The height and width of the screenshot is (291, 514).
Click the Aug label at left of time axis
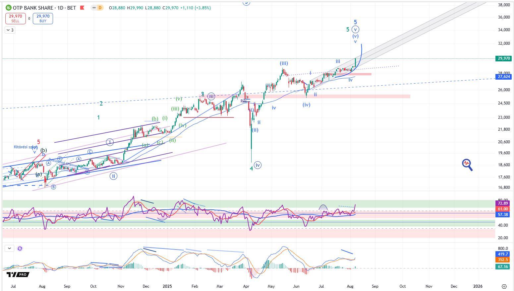pyautogui.click(x=42, y=286)
